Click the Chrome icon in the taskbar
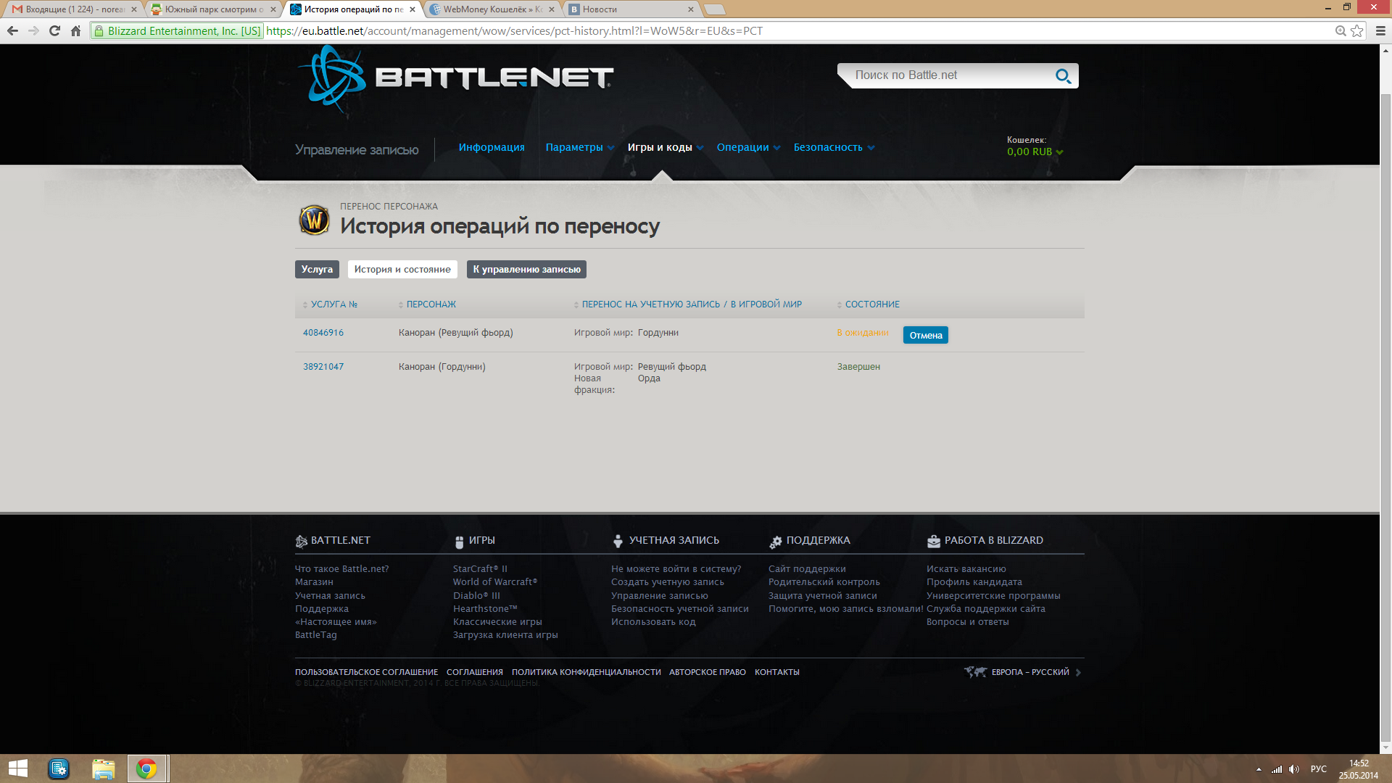1392x783 pixels. (146, 768)
